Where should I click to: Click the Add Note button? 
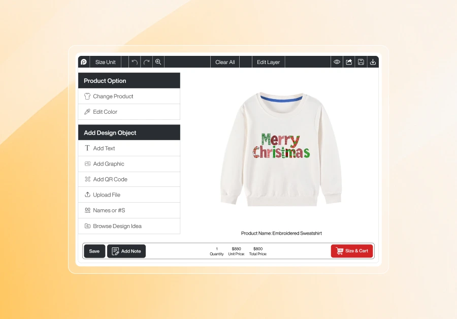[126, 251]
